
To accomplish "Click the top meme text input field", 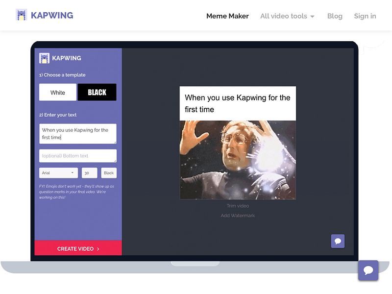I will [x=77, y=133].
